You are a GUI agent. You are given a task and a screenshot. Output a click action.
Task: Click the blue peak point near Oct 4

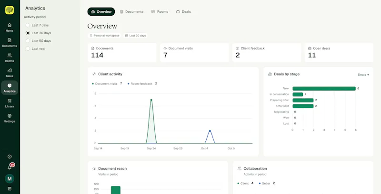coord(210,131)
